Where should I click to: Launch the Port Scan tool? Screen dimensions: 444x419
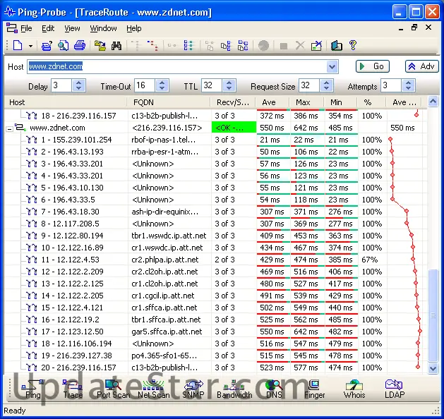pos(113,389)
